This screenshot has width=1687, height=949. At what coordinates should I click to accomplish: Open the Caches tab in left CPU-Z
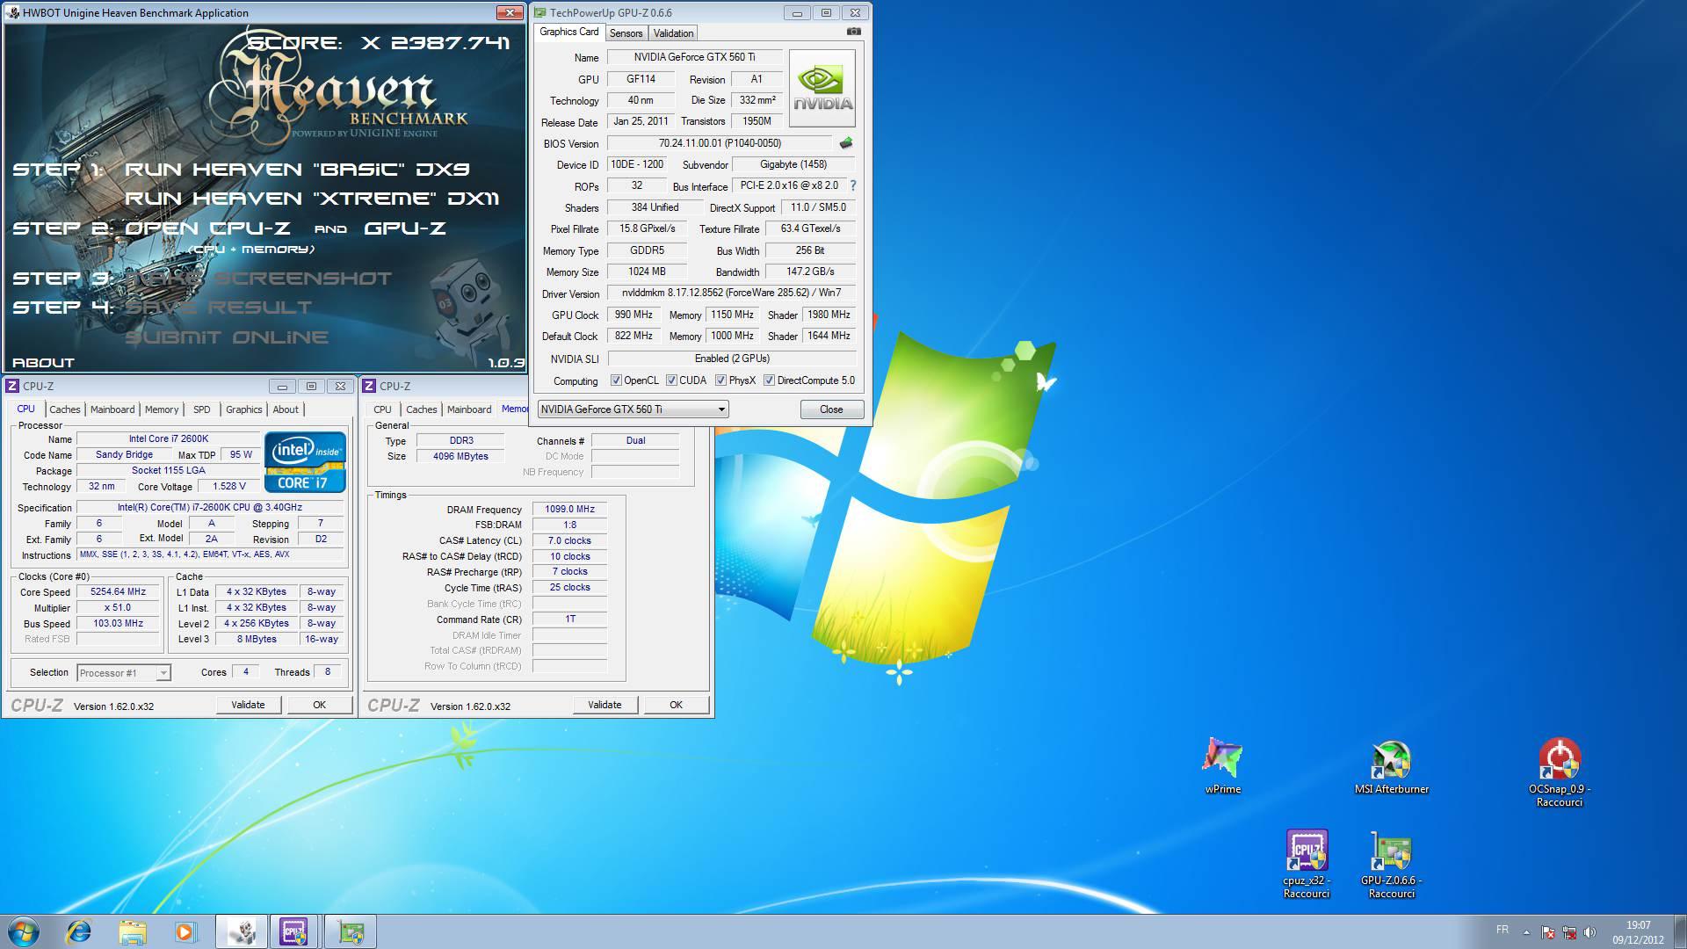pos(64,409)
